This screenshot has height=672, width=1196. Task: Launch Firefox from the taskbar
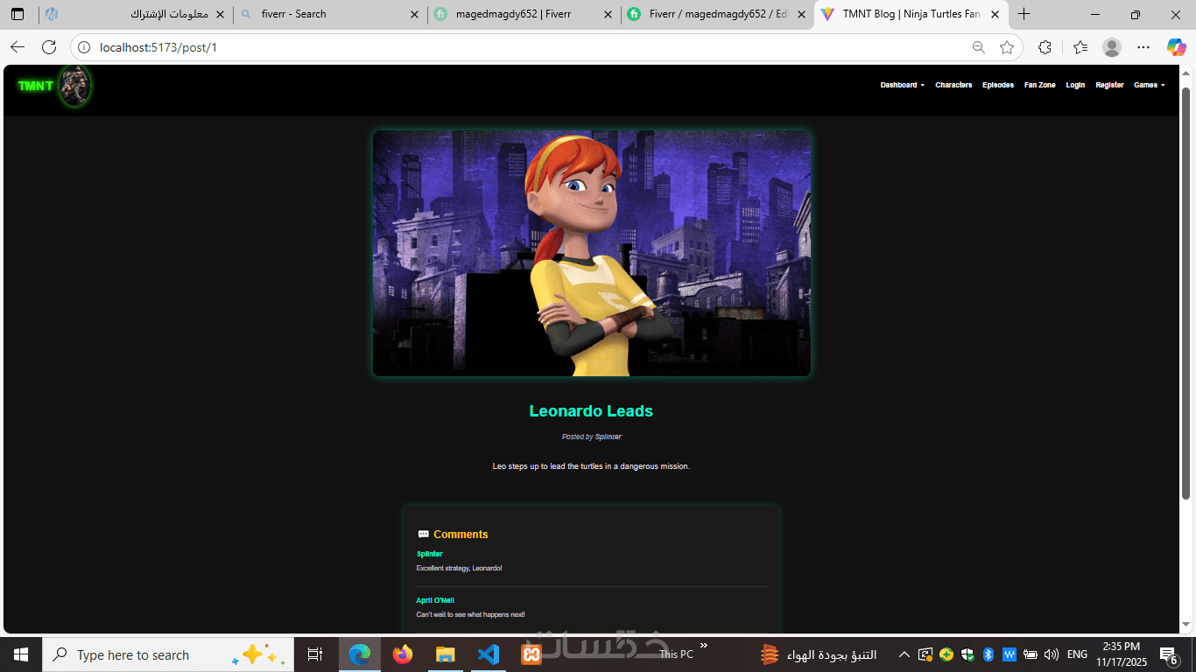pos(403,654)
